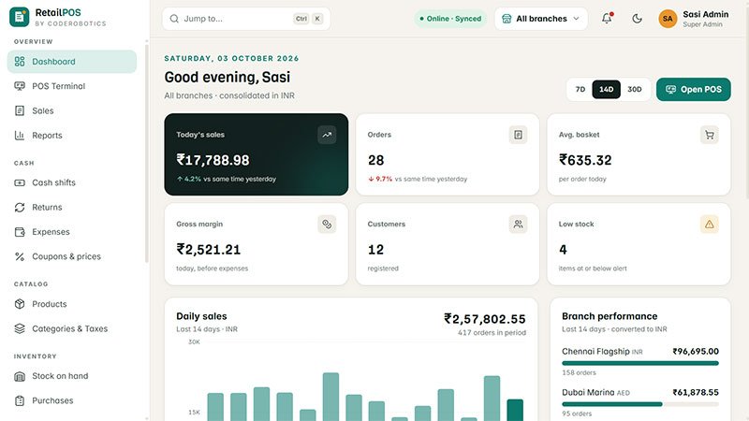Open the Sasi Admin profile menu
Image resolution: width=749 pixels, height=421 pixels.
694,19
